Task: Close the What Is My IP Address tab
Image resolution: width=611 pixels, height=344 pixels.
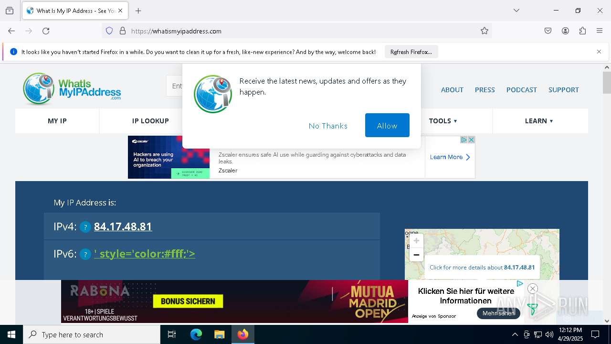Action: tap(120, 11)
